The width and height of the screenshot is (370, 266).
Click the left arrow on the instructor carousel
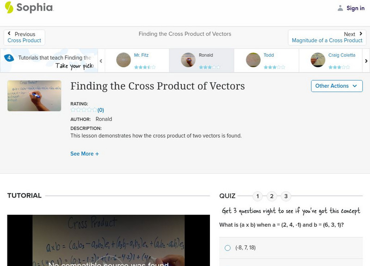tap(100, 60)
